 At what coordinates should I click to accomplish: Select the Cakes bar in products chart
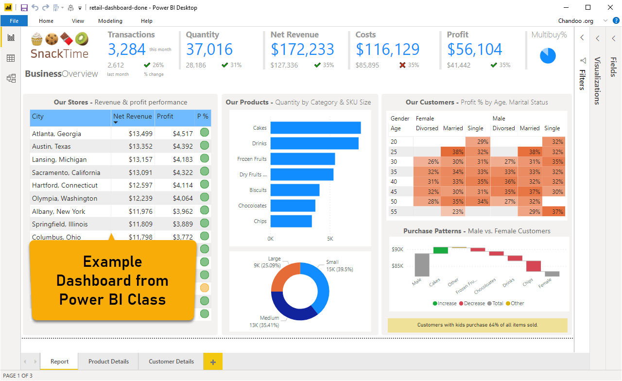315,128
